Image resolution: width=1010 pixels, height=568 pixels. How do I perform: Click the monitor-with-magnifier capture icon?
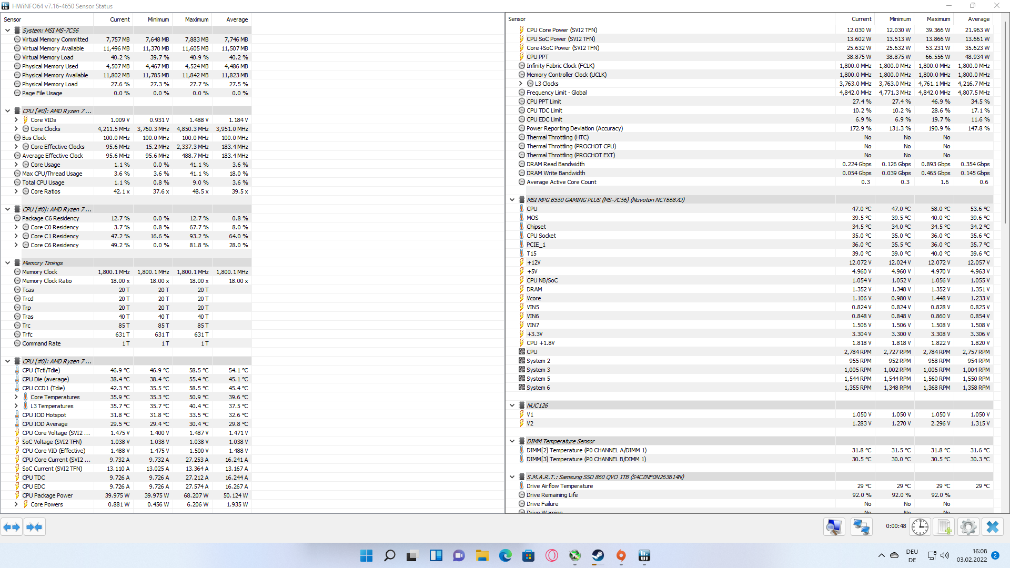(x=833, y=526)
